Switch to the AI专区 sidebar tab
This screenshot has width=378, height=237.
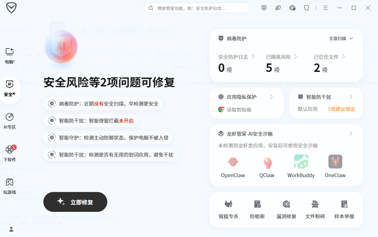point(10,121)
